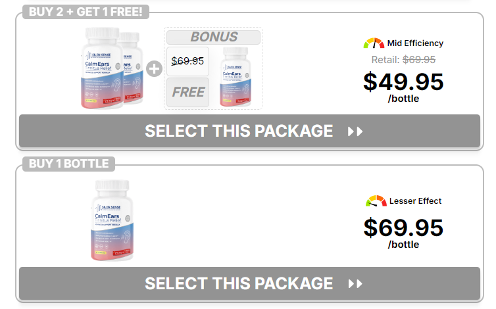Screen dimensions: 496x309
Task: Click the bonus free bottle image
Action: click(236, 73)
